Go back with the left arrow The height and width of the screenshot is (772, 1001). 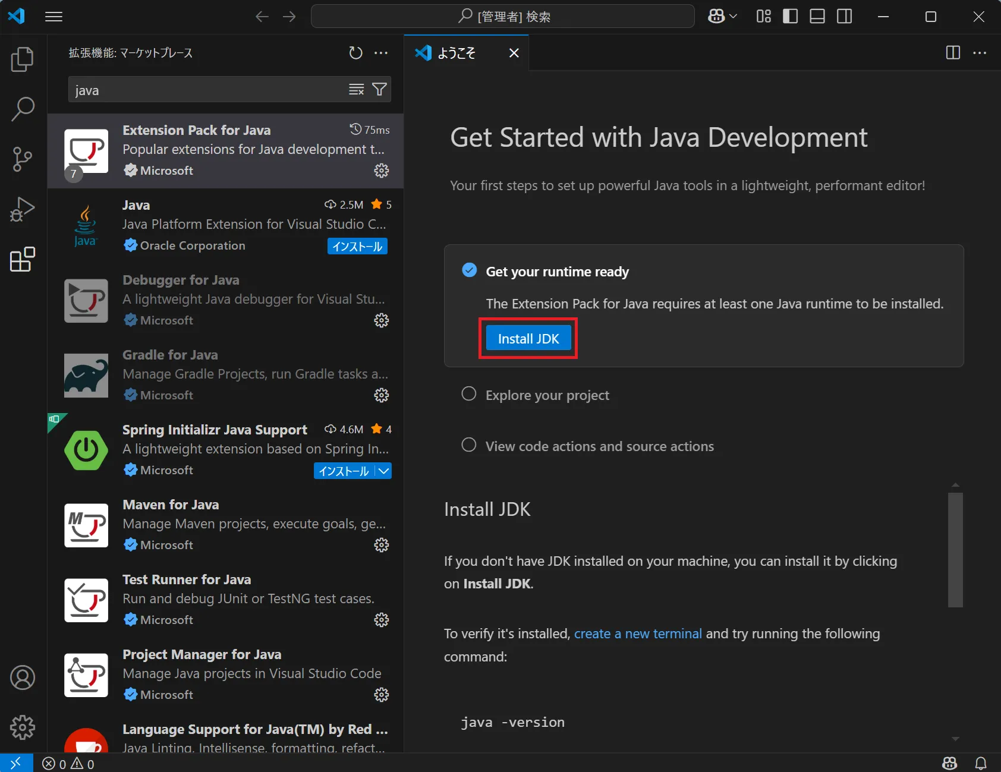(x=262, y=17)
